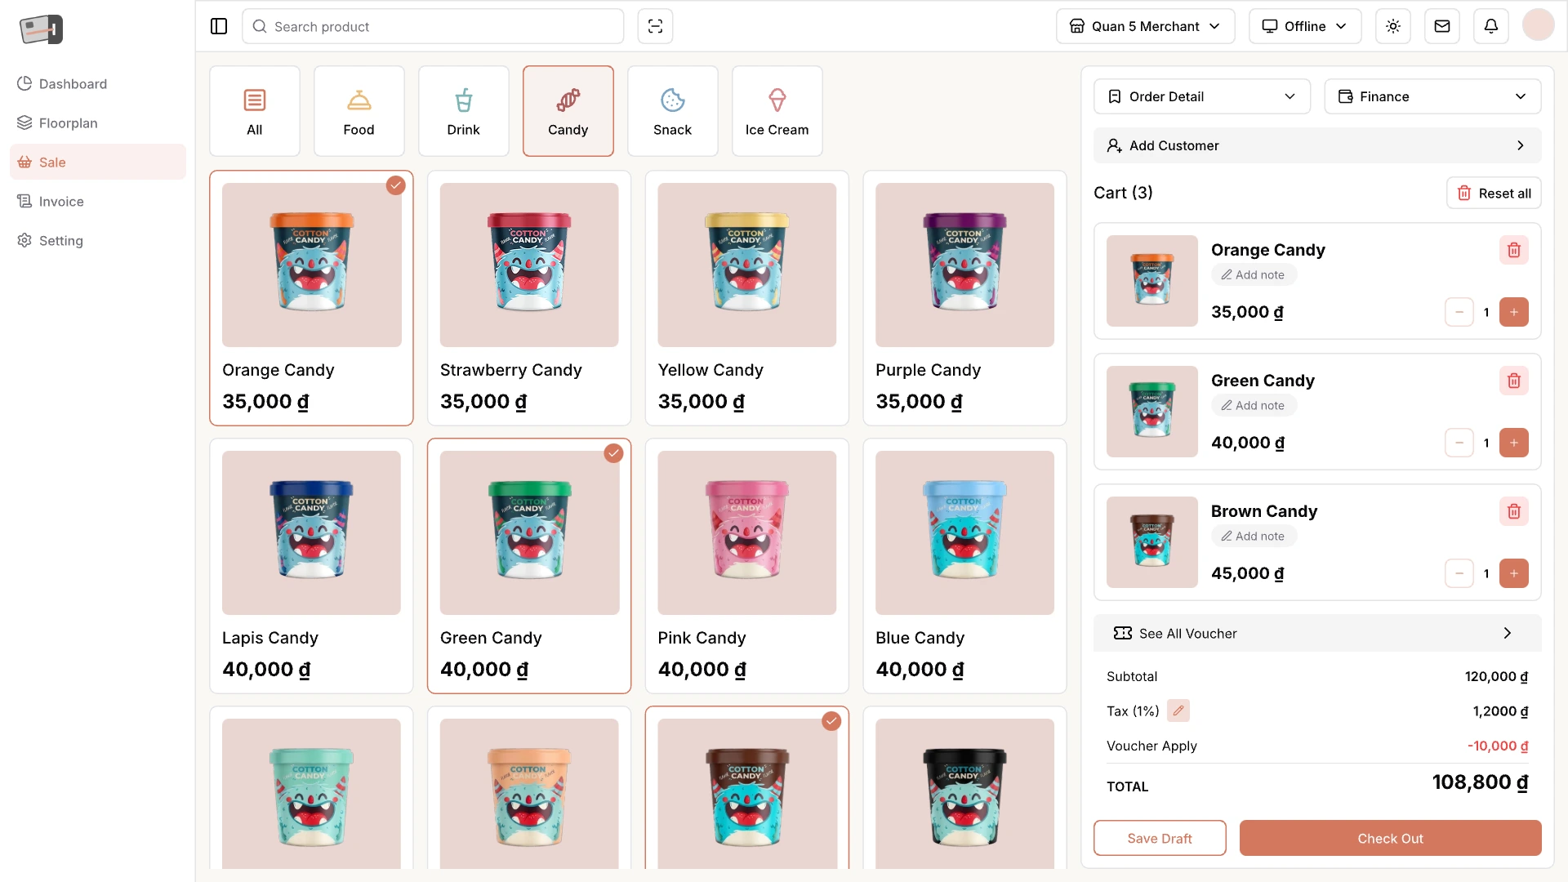The height and width of the screenshot is (882, 1568).
Task: Focus the Search product field
Action: click(433, 26)
